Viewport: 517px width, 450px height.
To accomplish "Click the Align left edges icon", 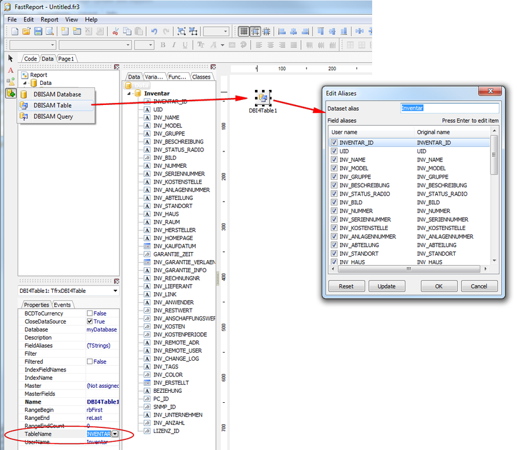I will [x=282, y=31].
